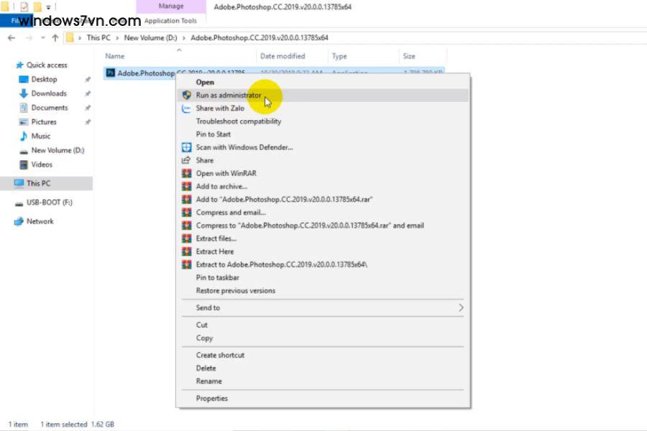Click the USB-BOOT (F:) drive icon
Image resolution: width=647 pixels, height=431 pixels.
(x=19, y=203)
